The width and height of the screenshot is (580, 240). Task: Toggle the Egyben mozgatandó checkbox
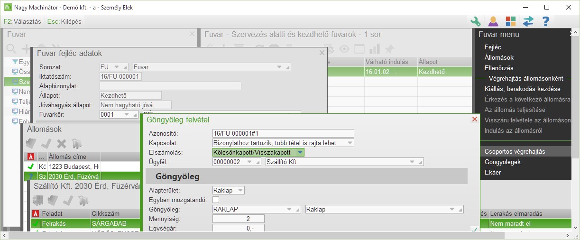coord(216,200)
